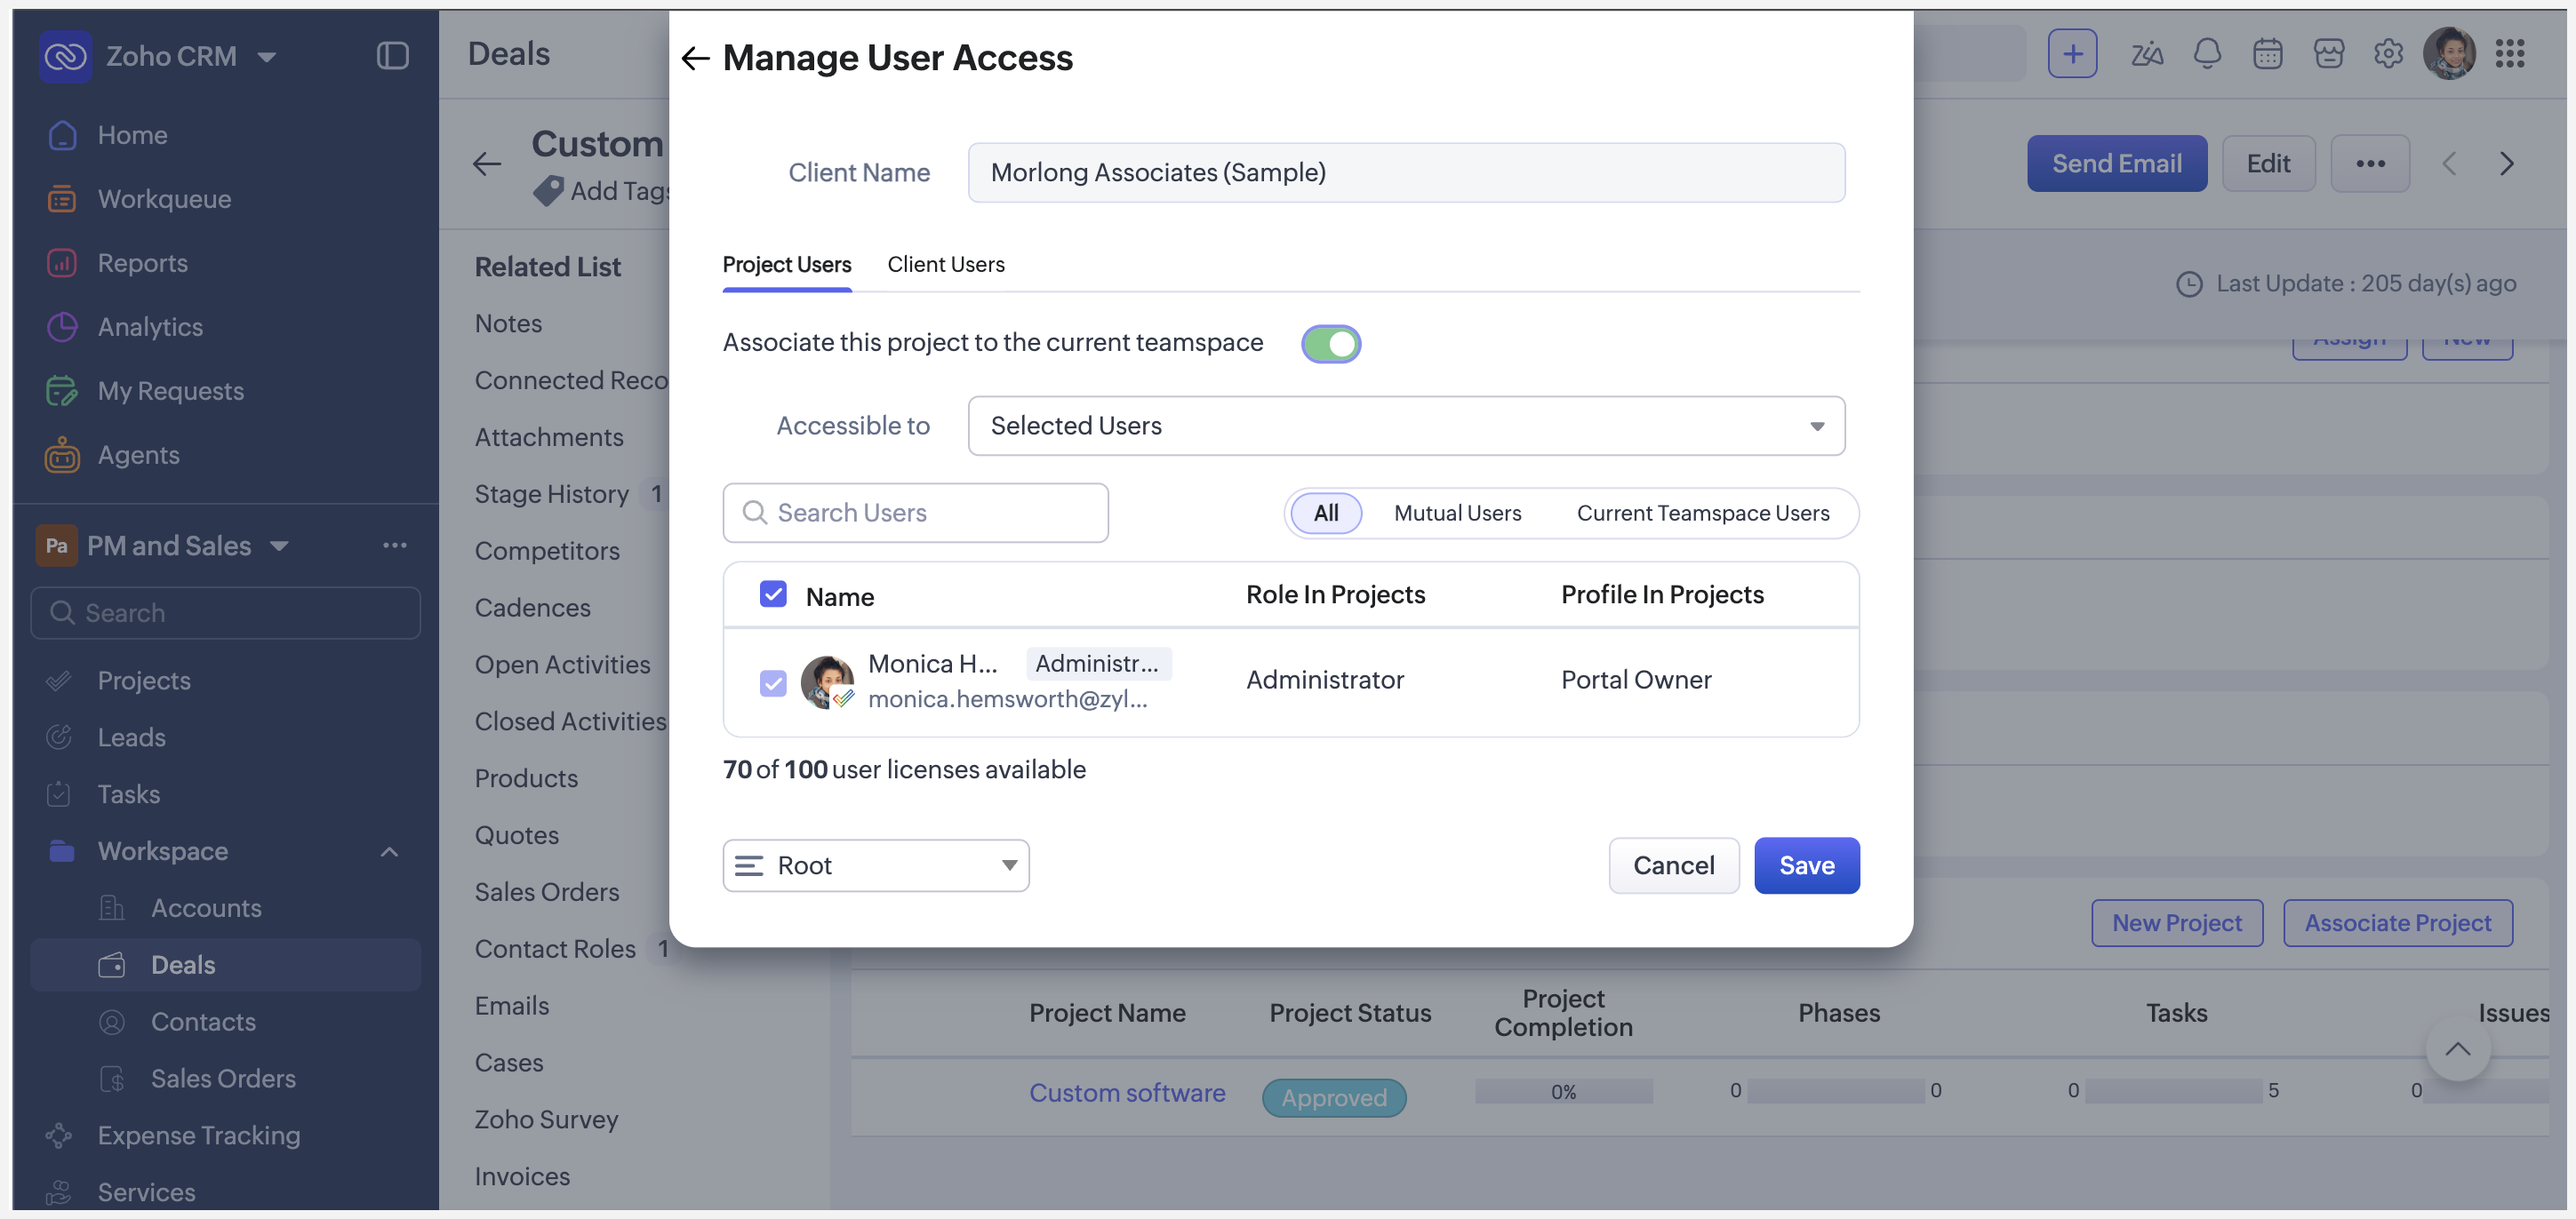Click the Associate Project button
This screenshot has width=2576, height=1219.
point(2398,923)
